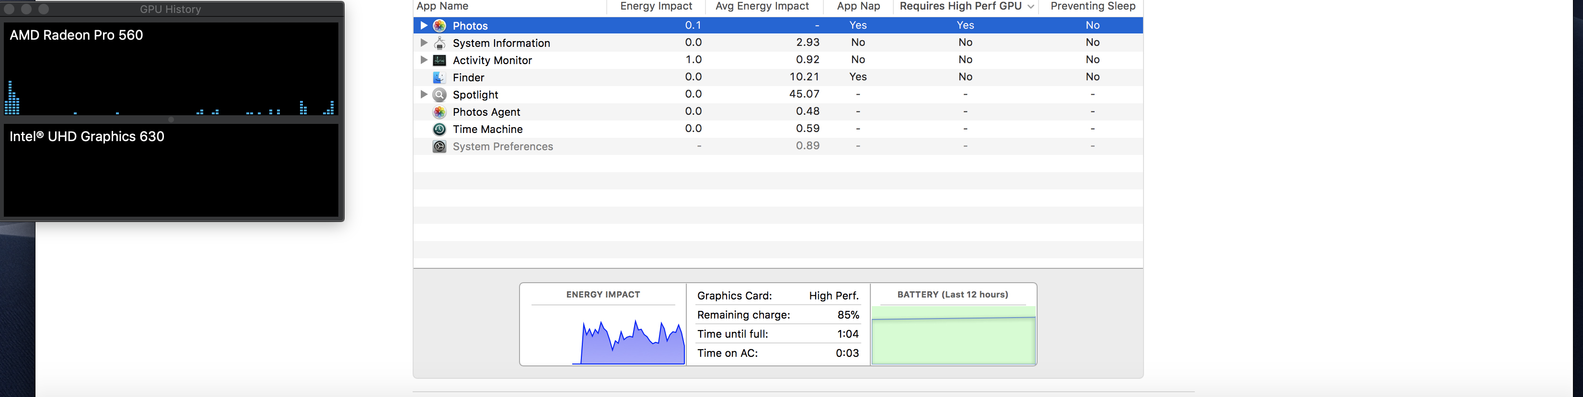Expand the Activity Monitor row
This screenshot has width=1583, height=397.
pos(423,59)
